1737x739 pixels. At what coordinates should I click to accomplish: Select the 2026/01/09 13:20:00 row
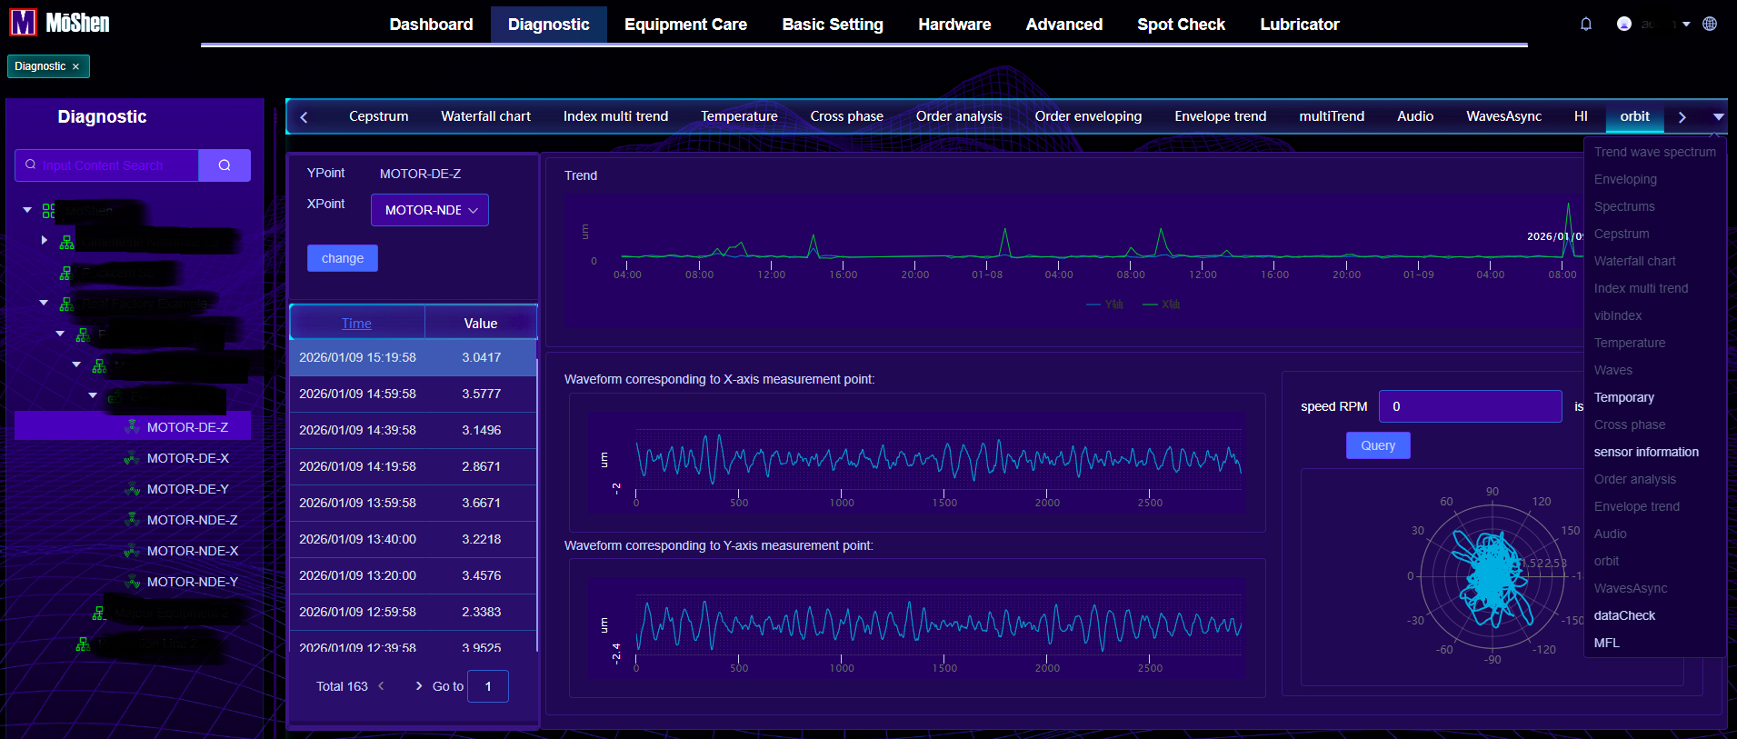click(x=414, y=575)
